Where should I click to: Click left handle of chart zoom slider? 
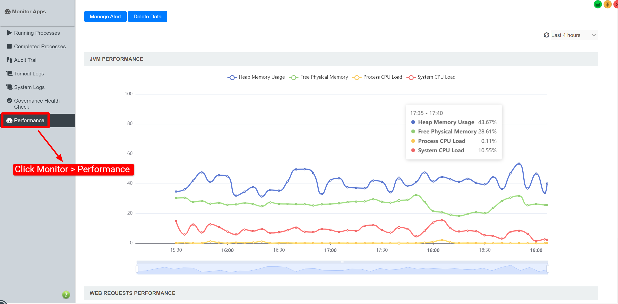click(137, 269)
